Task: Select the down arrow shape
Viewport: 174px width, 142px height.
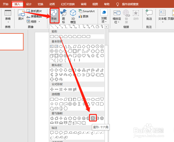Action: point(66,70)
